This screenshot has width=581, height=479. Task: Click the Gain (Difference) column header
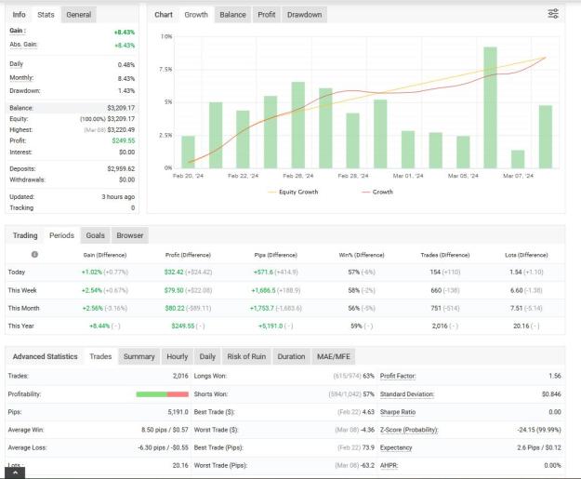[105, 255]
